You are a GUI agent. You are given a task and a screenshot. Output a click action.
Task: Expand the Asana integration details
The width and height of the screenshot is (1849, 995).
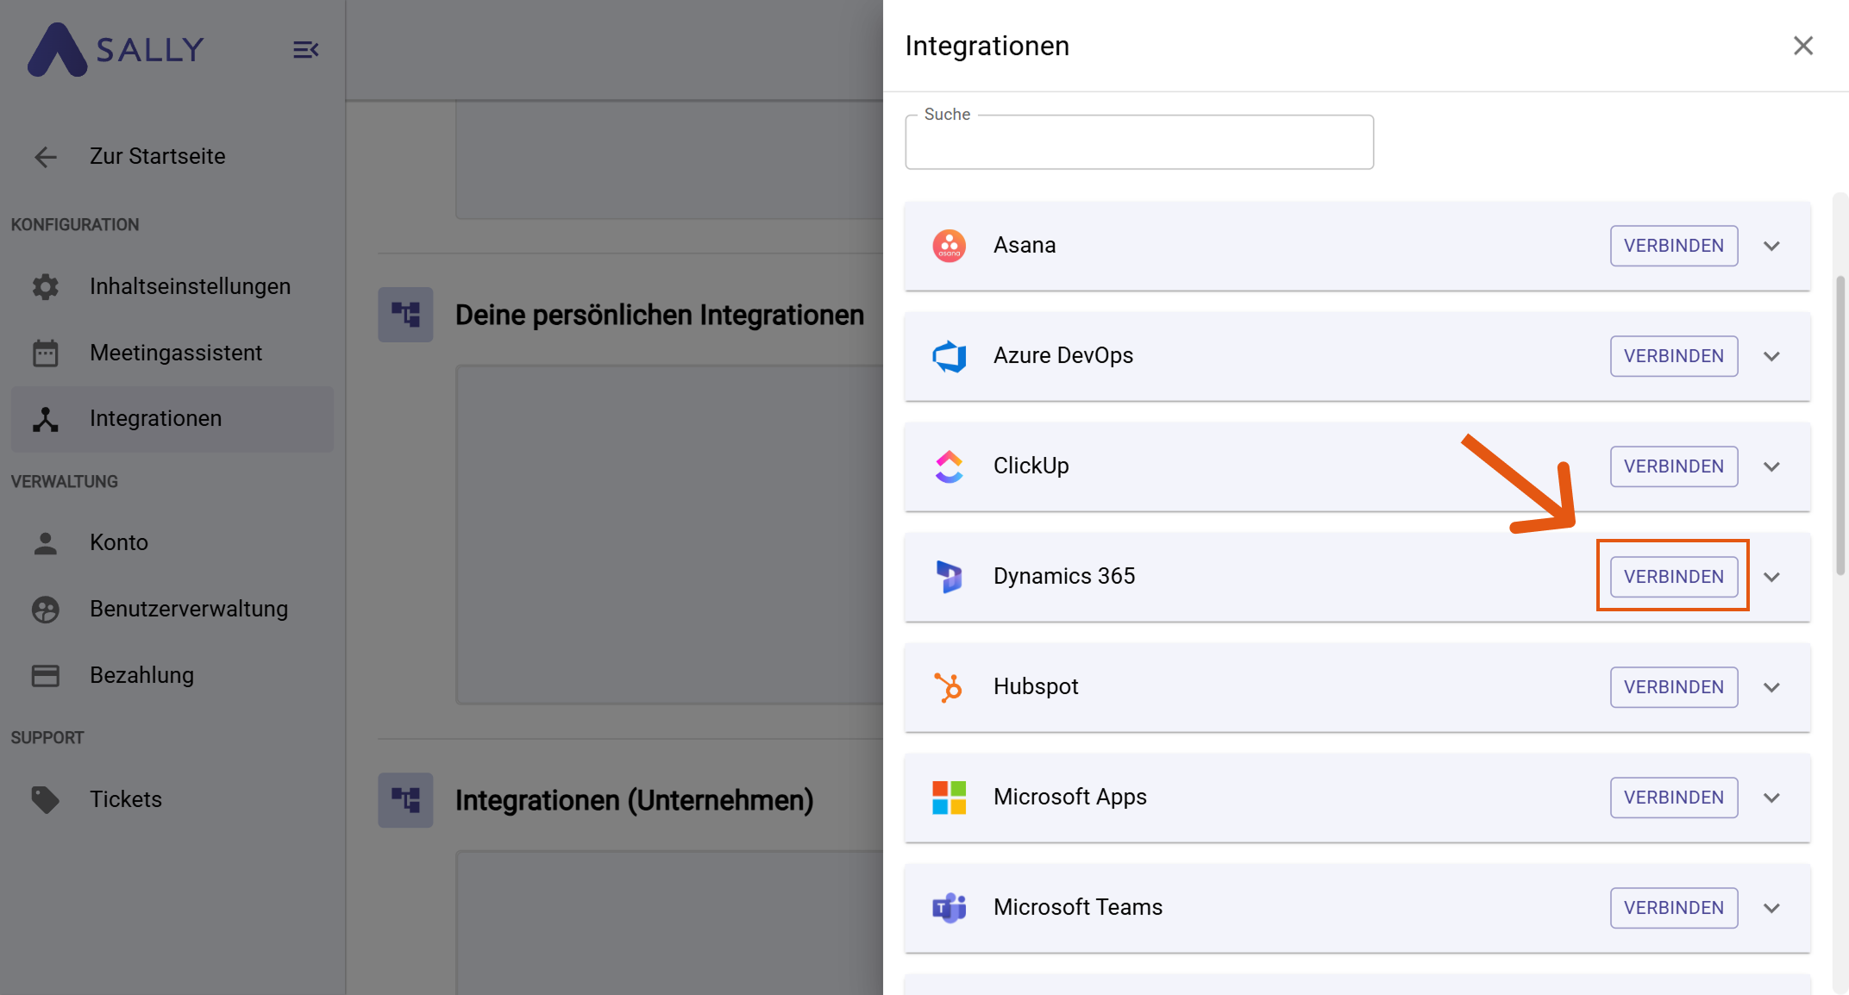tap(1772, 247)
